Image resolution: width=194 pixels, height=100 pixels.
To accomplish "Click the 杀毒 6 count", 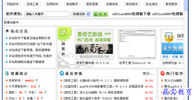I will point(38,98).
